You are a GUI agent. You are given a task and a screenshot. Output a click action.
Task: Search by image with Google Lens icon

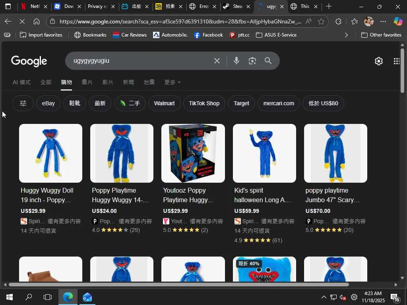click(x=252, y=61)
